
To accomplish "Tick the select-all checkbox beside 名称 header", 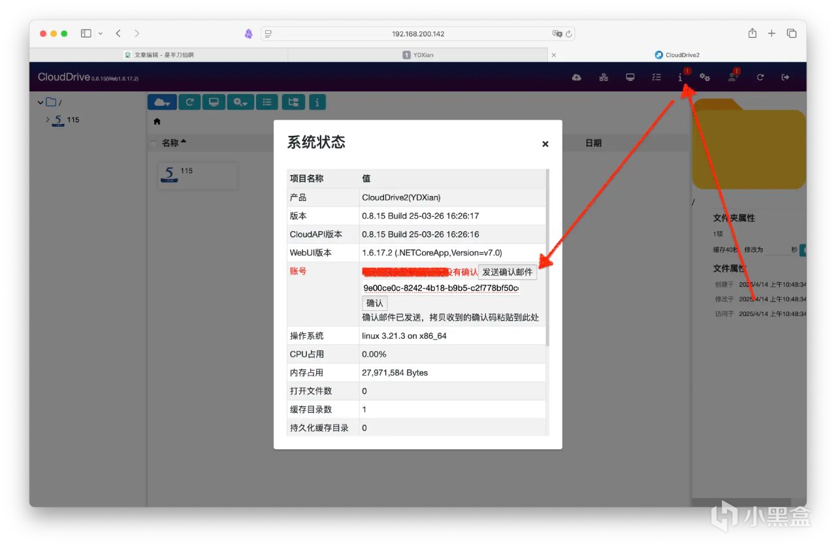I will 153,143.
